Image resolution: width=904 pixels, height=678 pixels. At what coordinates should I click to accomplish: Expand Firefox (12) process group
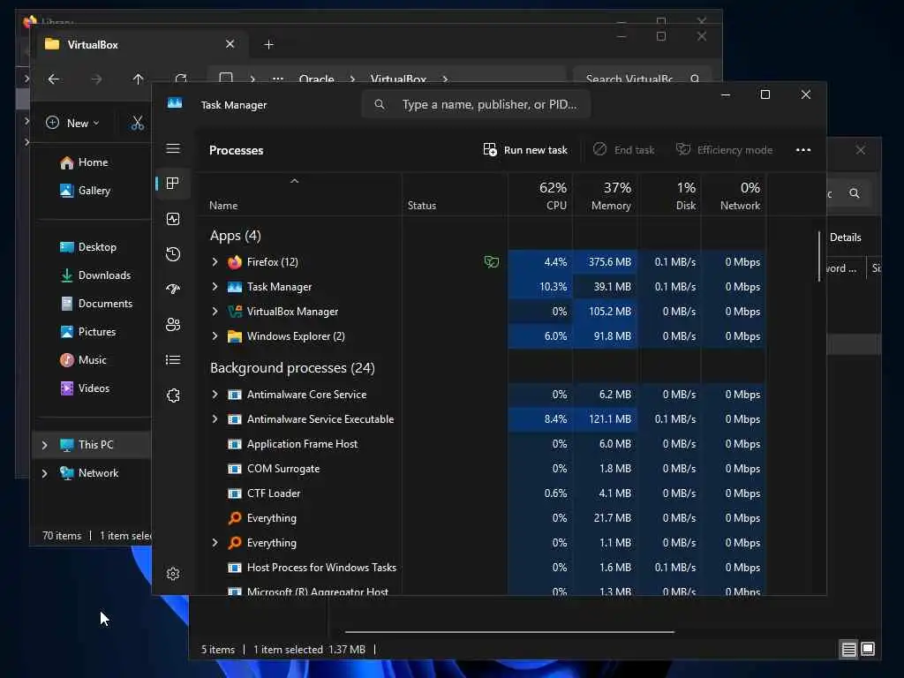click(x=215, y=261)
